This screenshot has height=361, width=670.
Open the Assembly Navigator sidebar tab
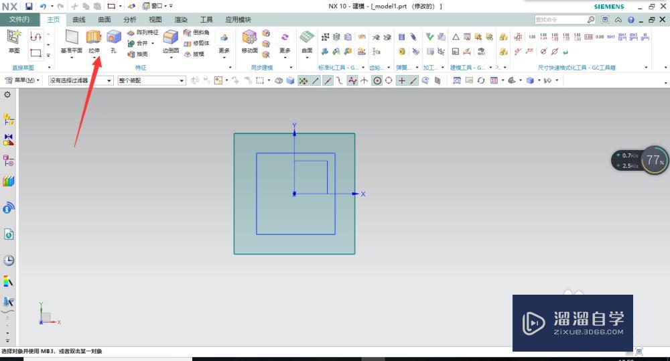pyautogui.click(x=8, y=119)
